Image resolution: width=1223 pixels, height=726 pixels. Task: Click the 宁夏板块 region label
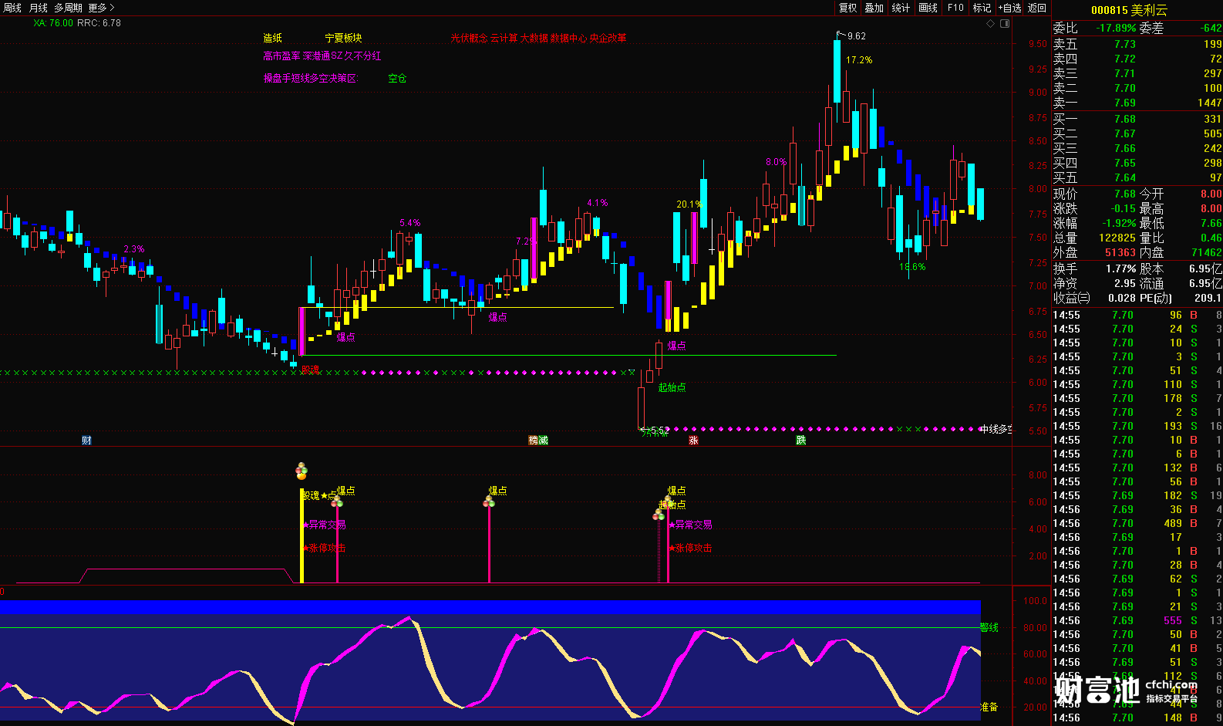click(343, 38)
